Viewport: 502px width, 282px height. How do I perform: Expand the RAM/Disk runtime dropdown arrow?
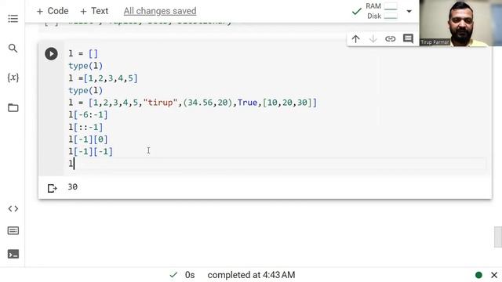(409, 12)
